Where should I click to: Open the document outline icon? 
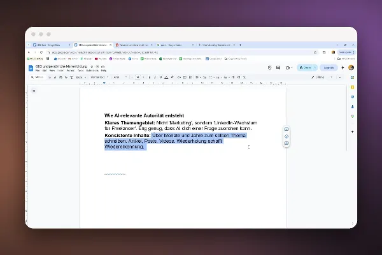click(34, 91)
